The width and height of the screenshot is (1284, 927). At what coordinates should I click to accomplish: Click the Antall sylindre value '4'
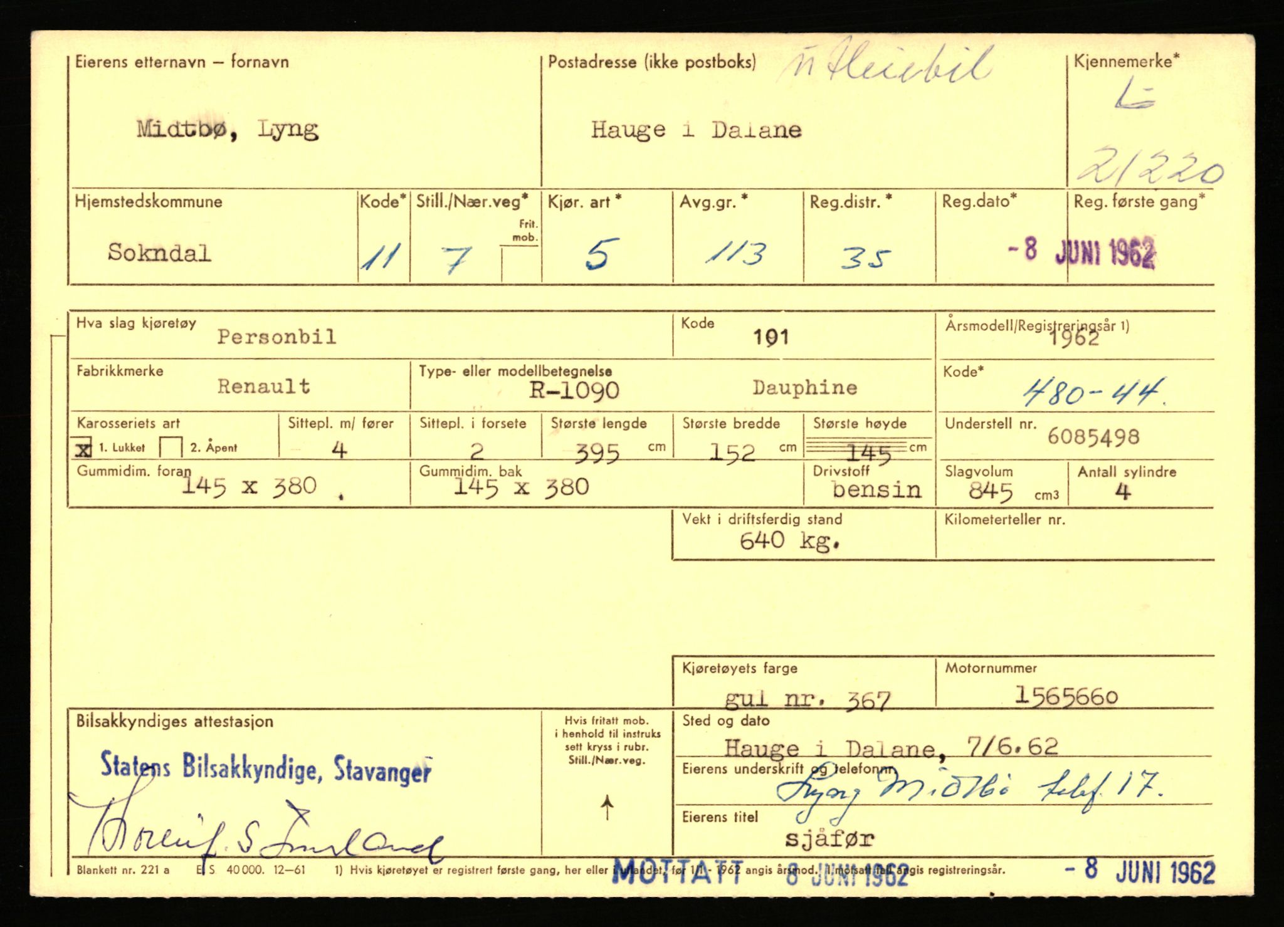1123,492
